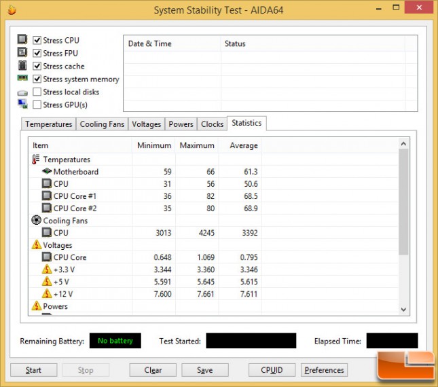This screenshot has height=387, width=438.
Task: Click the 5.591 minimum value for +5 V
Action: pyautogui.click(x=162, y=282)
